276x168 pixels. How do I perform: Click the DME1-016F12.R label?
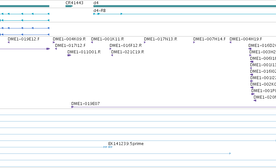(126, 46)
